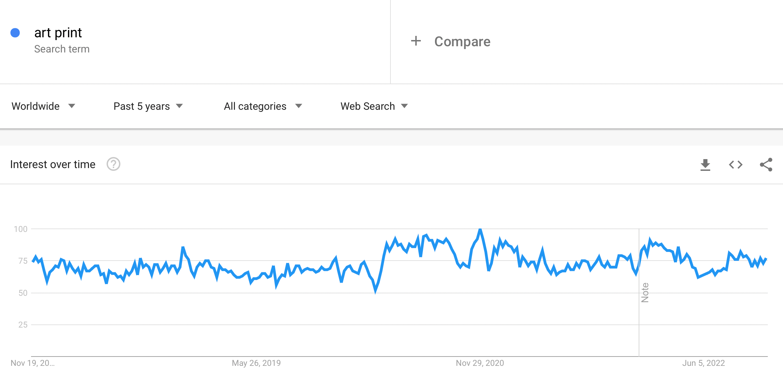783x390 pixels.
Task: Click the May 26, 2019 axis label
Action: 256,363
